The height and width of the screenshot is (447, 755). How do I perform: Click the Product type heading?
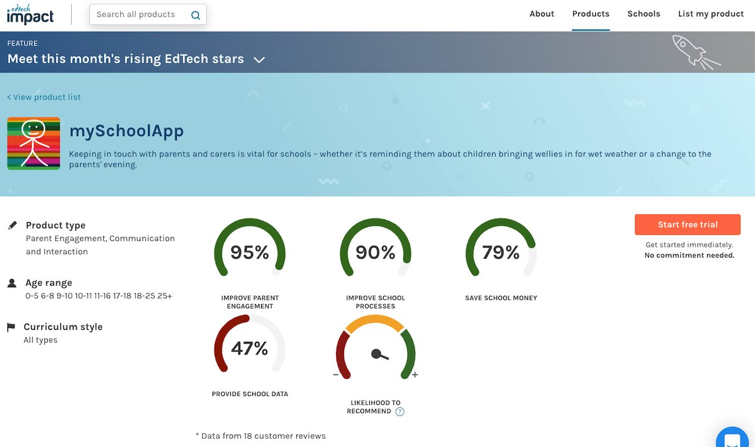click(x=55, y=225)
